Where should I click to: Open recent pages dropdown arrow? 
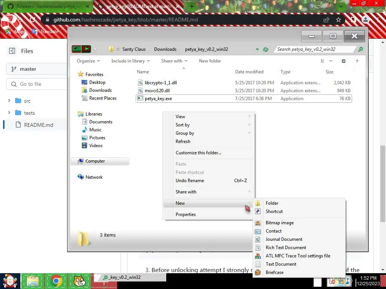(95, 49)
